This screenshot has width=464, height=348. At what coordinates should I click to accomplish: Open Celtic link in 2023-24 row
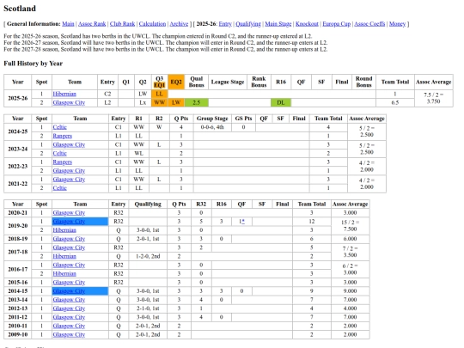tap(60, 153)
